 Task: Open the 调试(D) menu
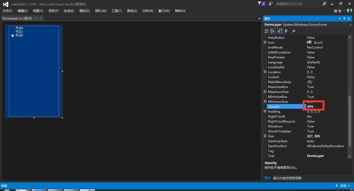[x=84, y=11]
